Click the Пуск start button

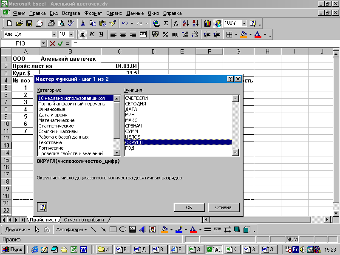coord(13,249)
